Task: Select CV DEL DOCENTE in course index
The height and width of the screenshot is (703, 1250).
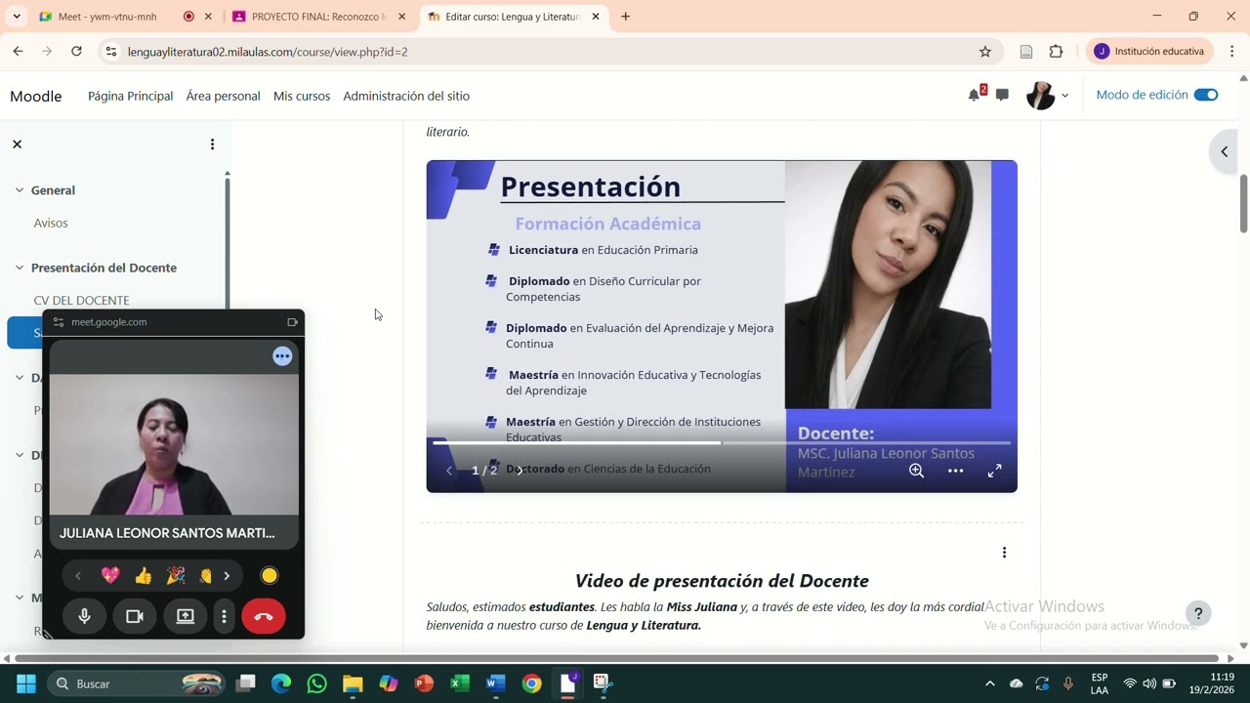Action: [x=81, y=300]
